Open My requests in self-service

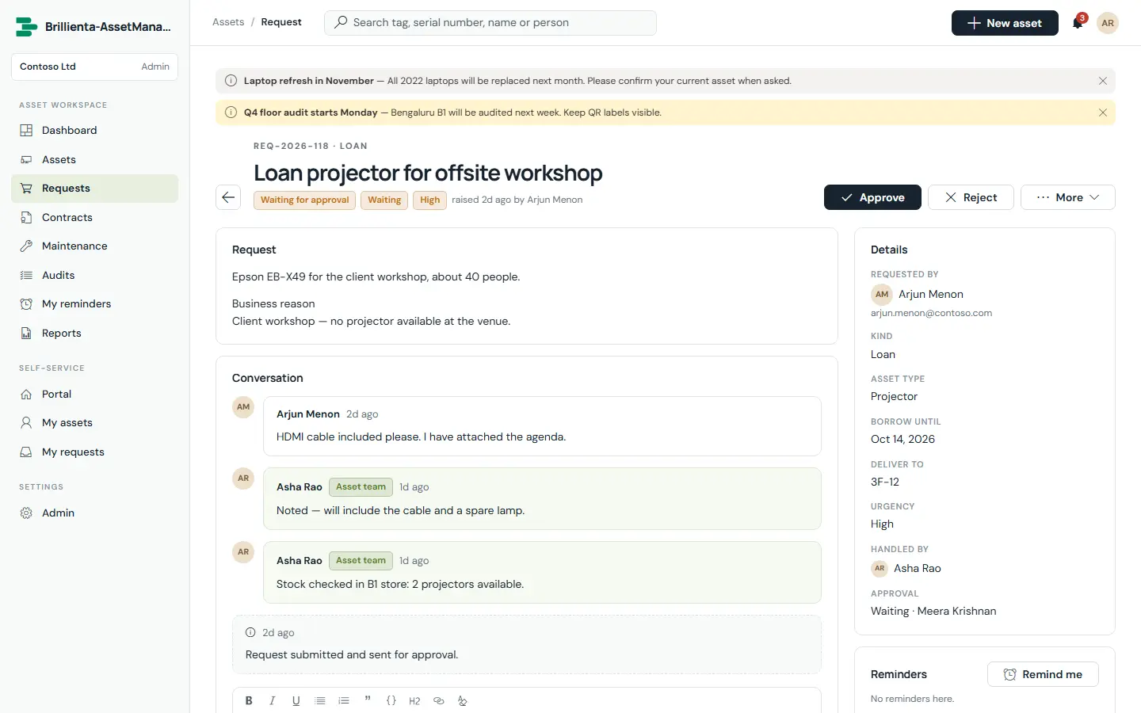(x=95, y=452)
